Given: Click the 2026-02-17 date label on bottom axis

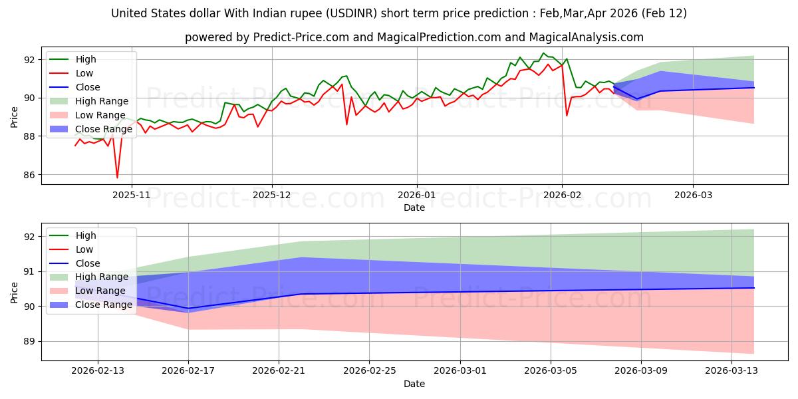Looking at the screenshot, I should (188, 372).
